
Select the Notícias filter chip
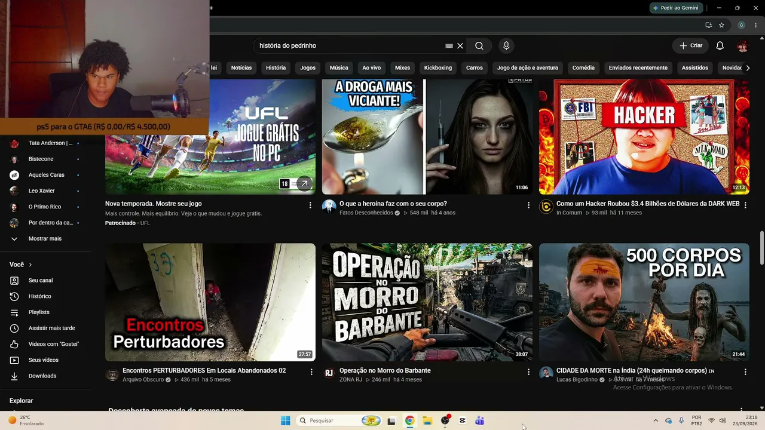pos(241,68)
